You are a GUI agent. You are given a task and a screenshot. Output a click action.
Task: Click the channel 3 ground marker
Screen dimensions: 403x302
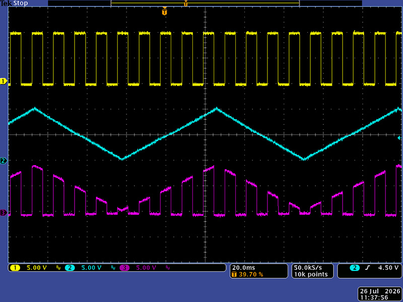click(4, 212)
